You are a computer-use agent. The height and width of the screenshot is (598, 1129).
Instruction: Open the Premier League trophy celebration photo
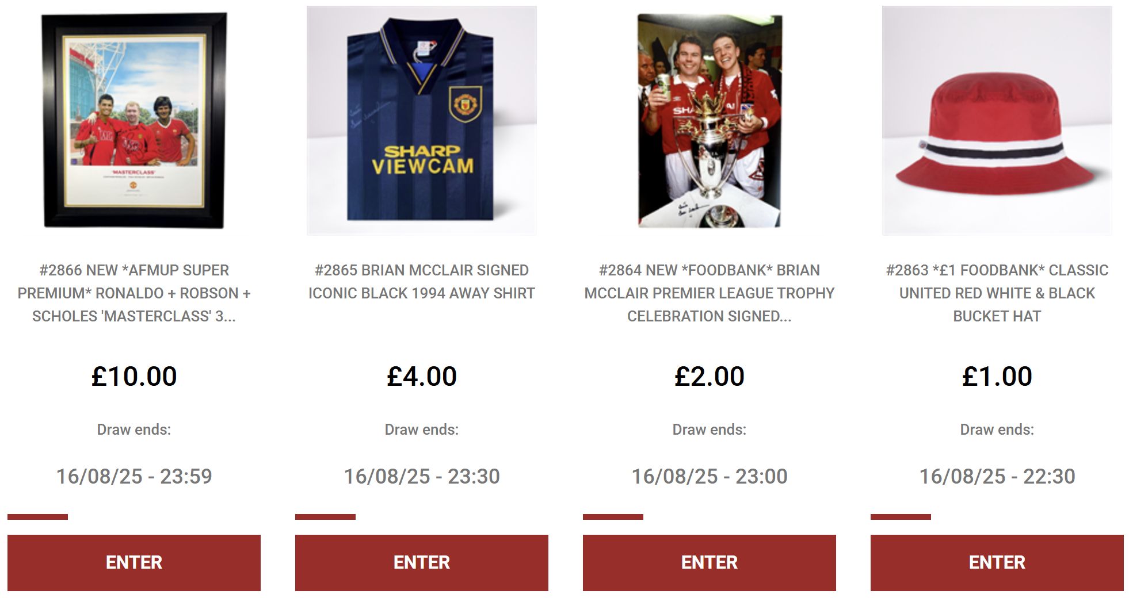click(710, 121)
